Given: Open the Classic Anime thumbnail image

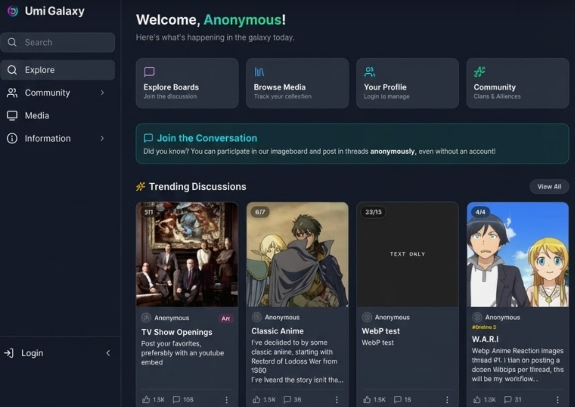Looking at the screenshot, I should point(297,254).
